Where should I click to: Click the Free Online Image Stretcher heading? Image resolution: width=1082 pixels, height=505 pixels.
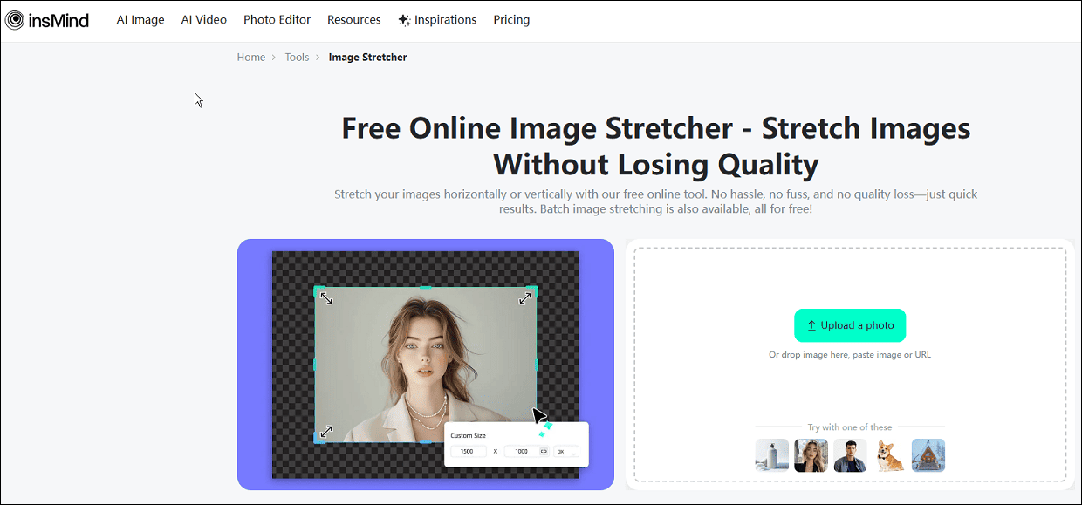pos(656,146)
